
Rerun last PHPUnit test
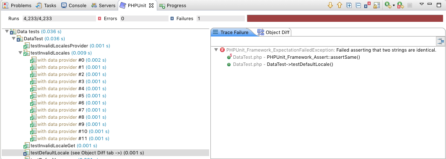click(x=388, y=5)
